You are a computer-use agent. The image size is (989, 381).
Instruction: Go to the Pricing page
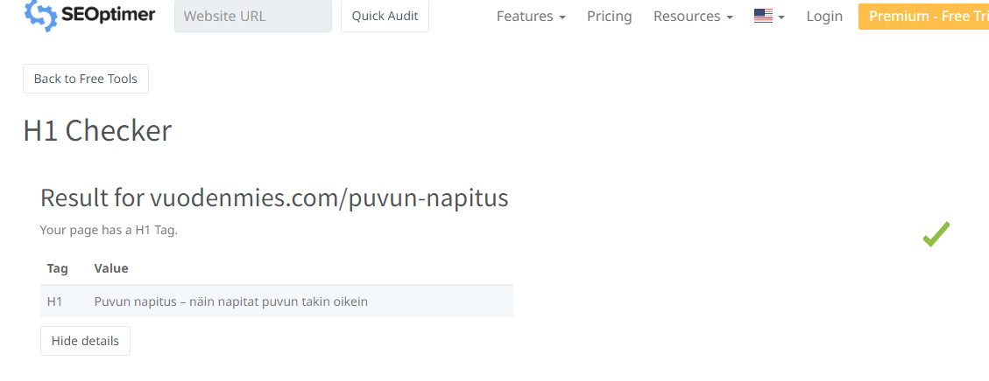coord(610,17)
